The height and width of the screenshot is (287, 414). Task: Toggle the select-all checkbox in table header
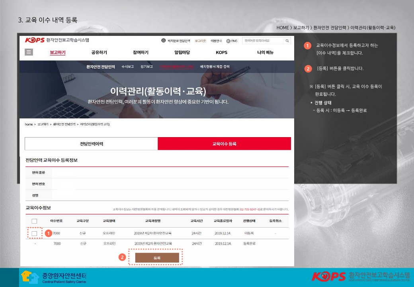(34, 221)
